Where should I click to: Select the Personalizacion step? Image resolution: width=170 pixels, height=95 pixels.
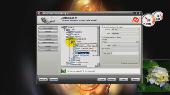point(48,43)
